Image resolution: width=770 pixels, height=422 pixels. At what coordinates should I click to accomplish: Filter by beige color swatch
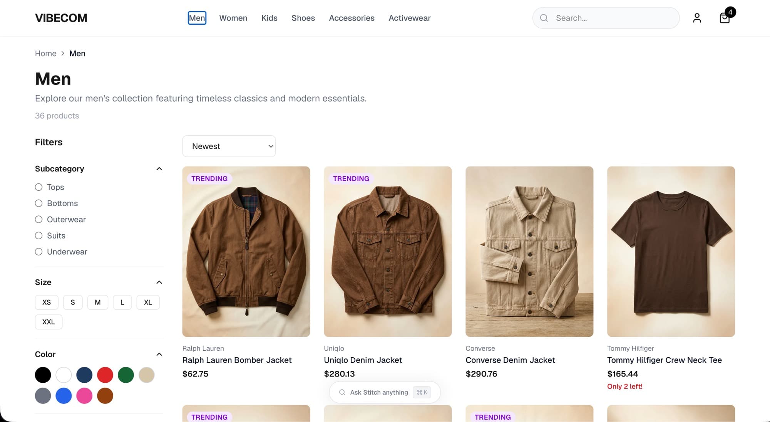[x=147, y=375]
